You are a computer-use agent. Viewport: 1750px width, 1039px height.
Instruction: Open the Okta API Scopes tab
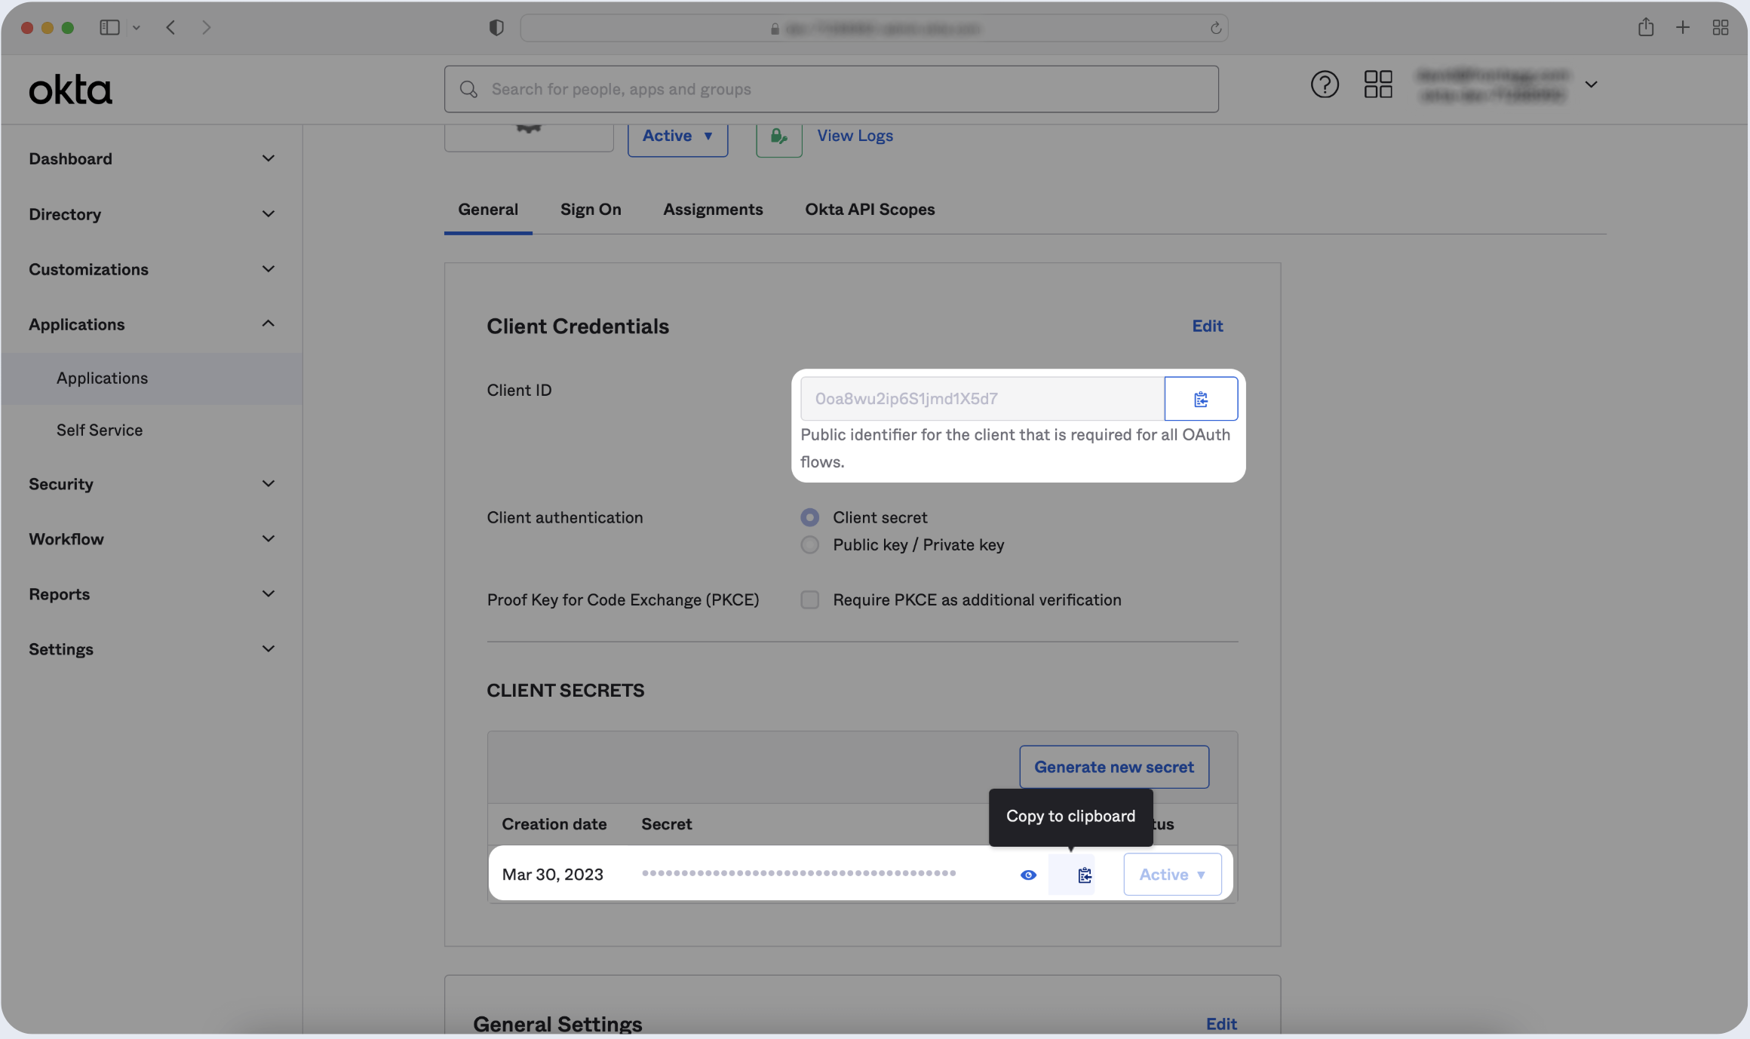click(x=869, y=210)
